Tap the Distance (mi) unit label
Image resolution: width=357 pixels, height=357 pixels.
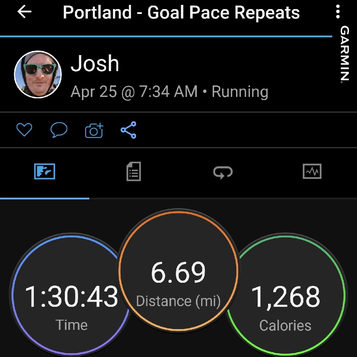click(178, 301)
